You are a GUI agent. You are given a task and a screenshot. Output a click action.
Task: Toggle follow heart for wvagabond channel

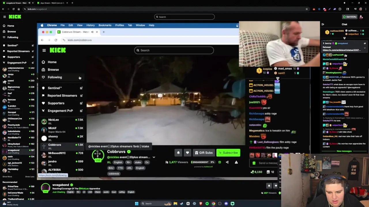[276, 186]
